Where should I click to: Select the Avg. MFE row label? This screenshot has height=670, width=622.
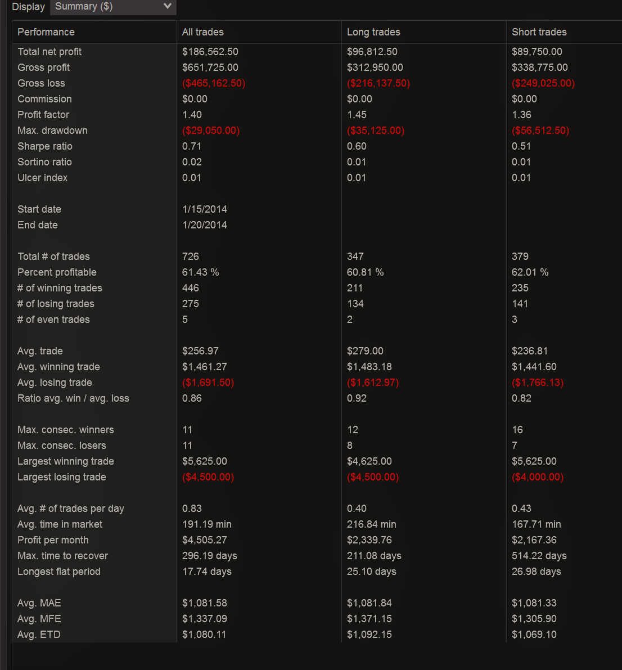coord(39,619)
